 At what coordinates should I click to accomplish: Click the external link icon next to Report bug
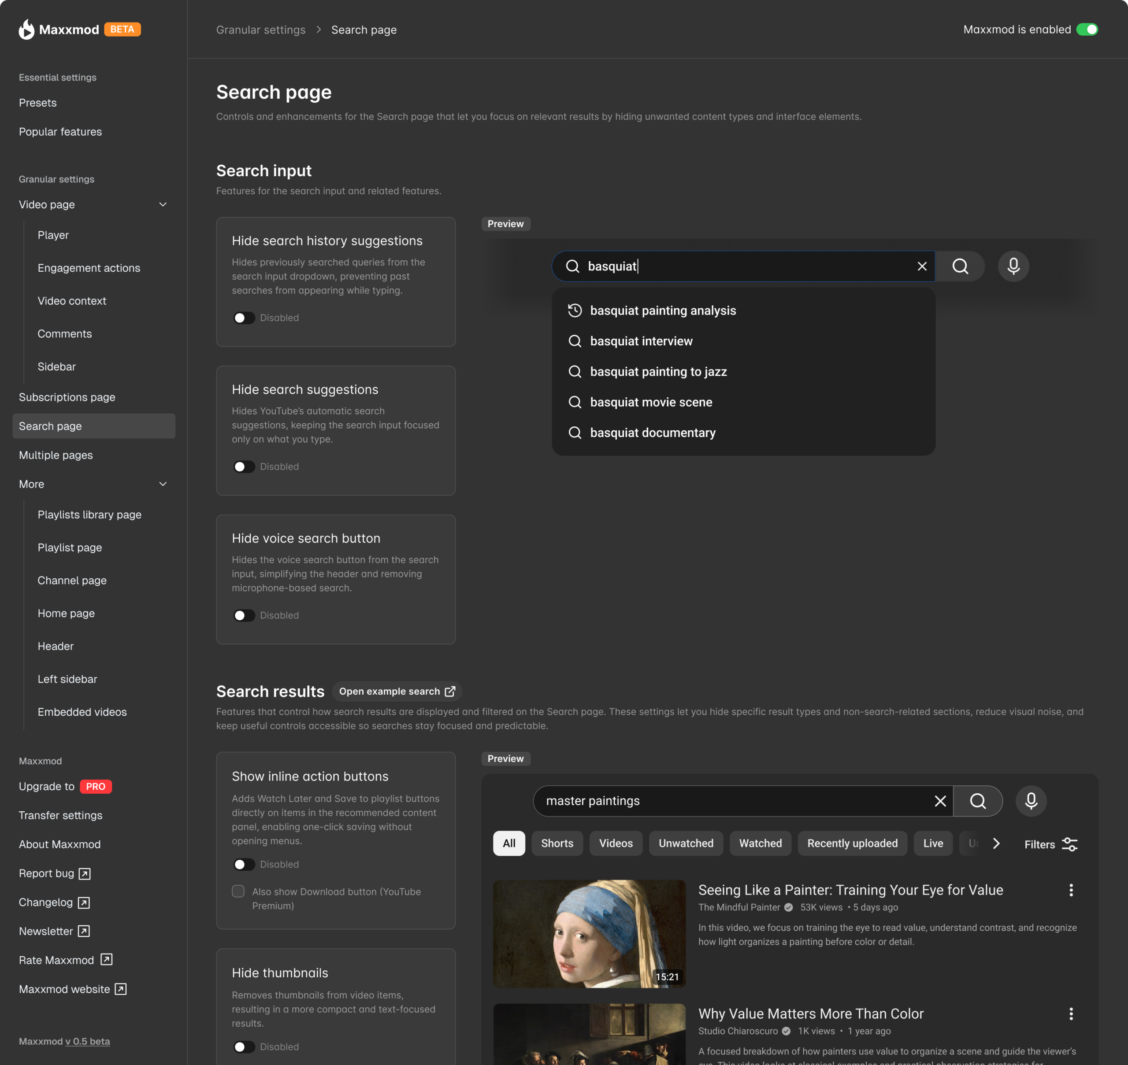[x=84, y=874]
